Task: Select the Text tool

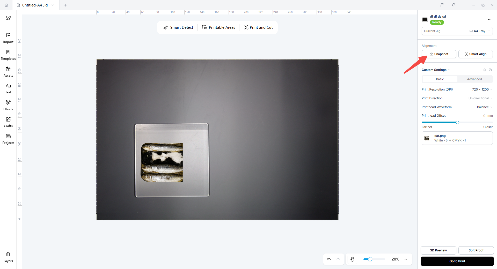Action: (x=8, y=88)
